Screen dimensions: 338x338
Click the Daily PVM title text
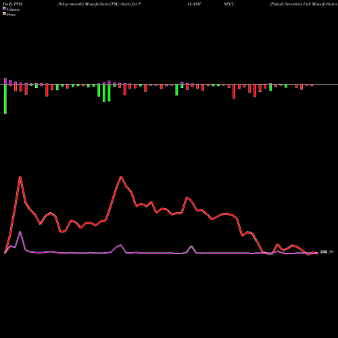point(13,4)
